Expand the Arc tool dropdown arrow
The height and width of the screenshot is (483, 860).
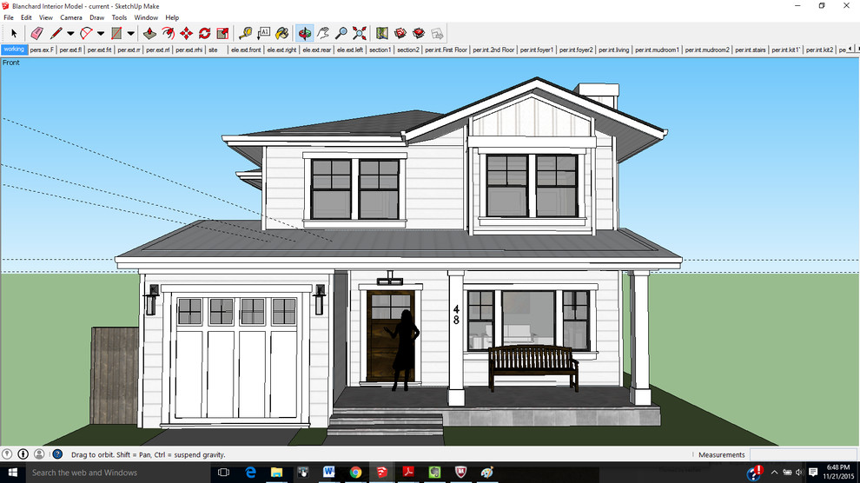[101, 34]
